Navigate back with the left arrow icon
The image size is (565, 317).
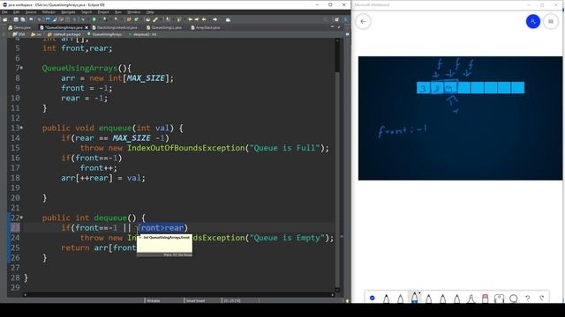click(204, 19)
